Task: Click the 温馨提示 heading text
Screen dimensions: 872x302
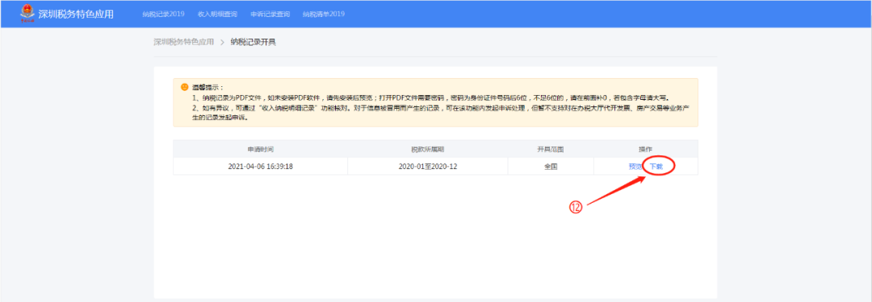Action: 208,87
